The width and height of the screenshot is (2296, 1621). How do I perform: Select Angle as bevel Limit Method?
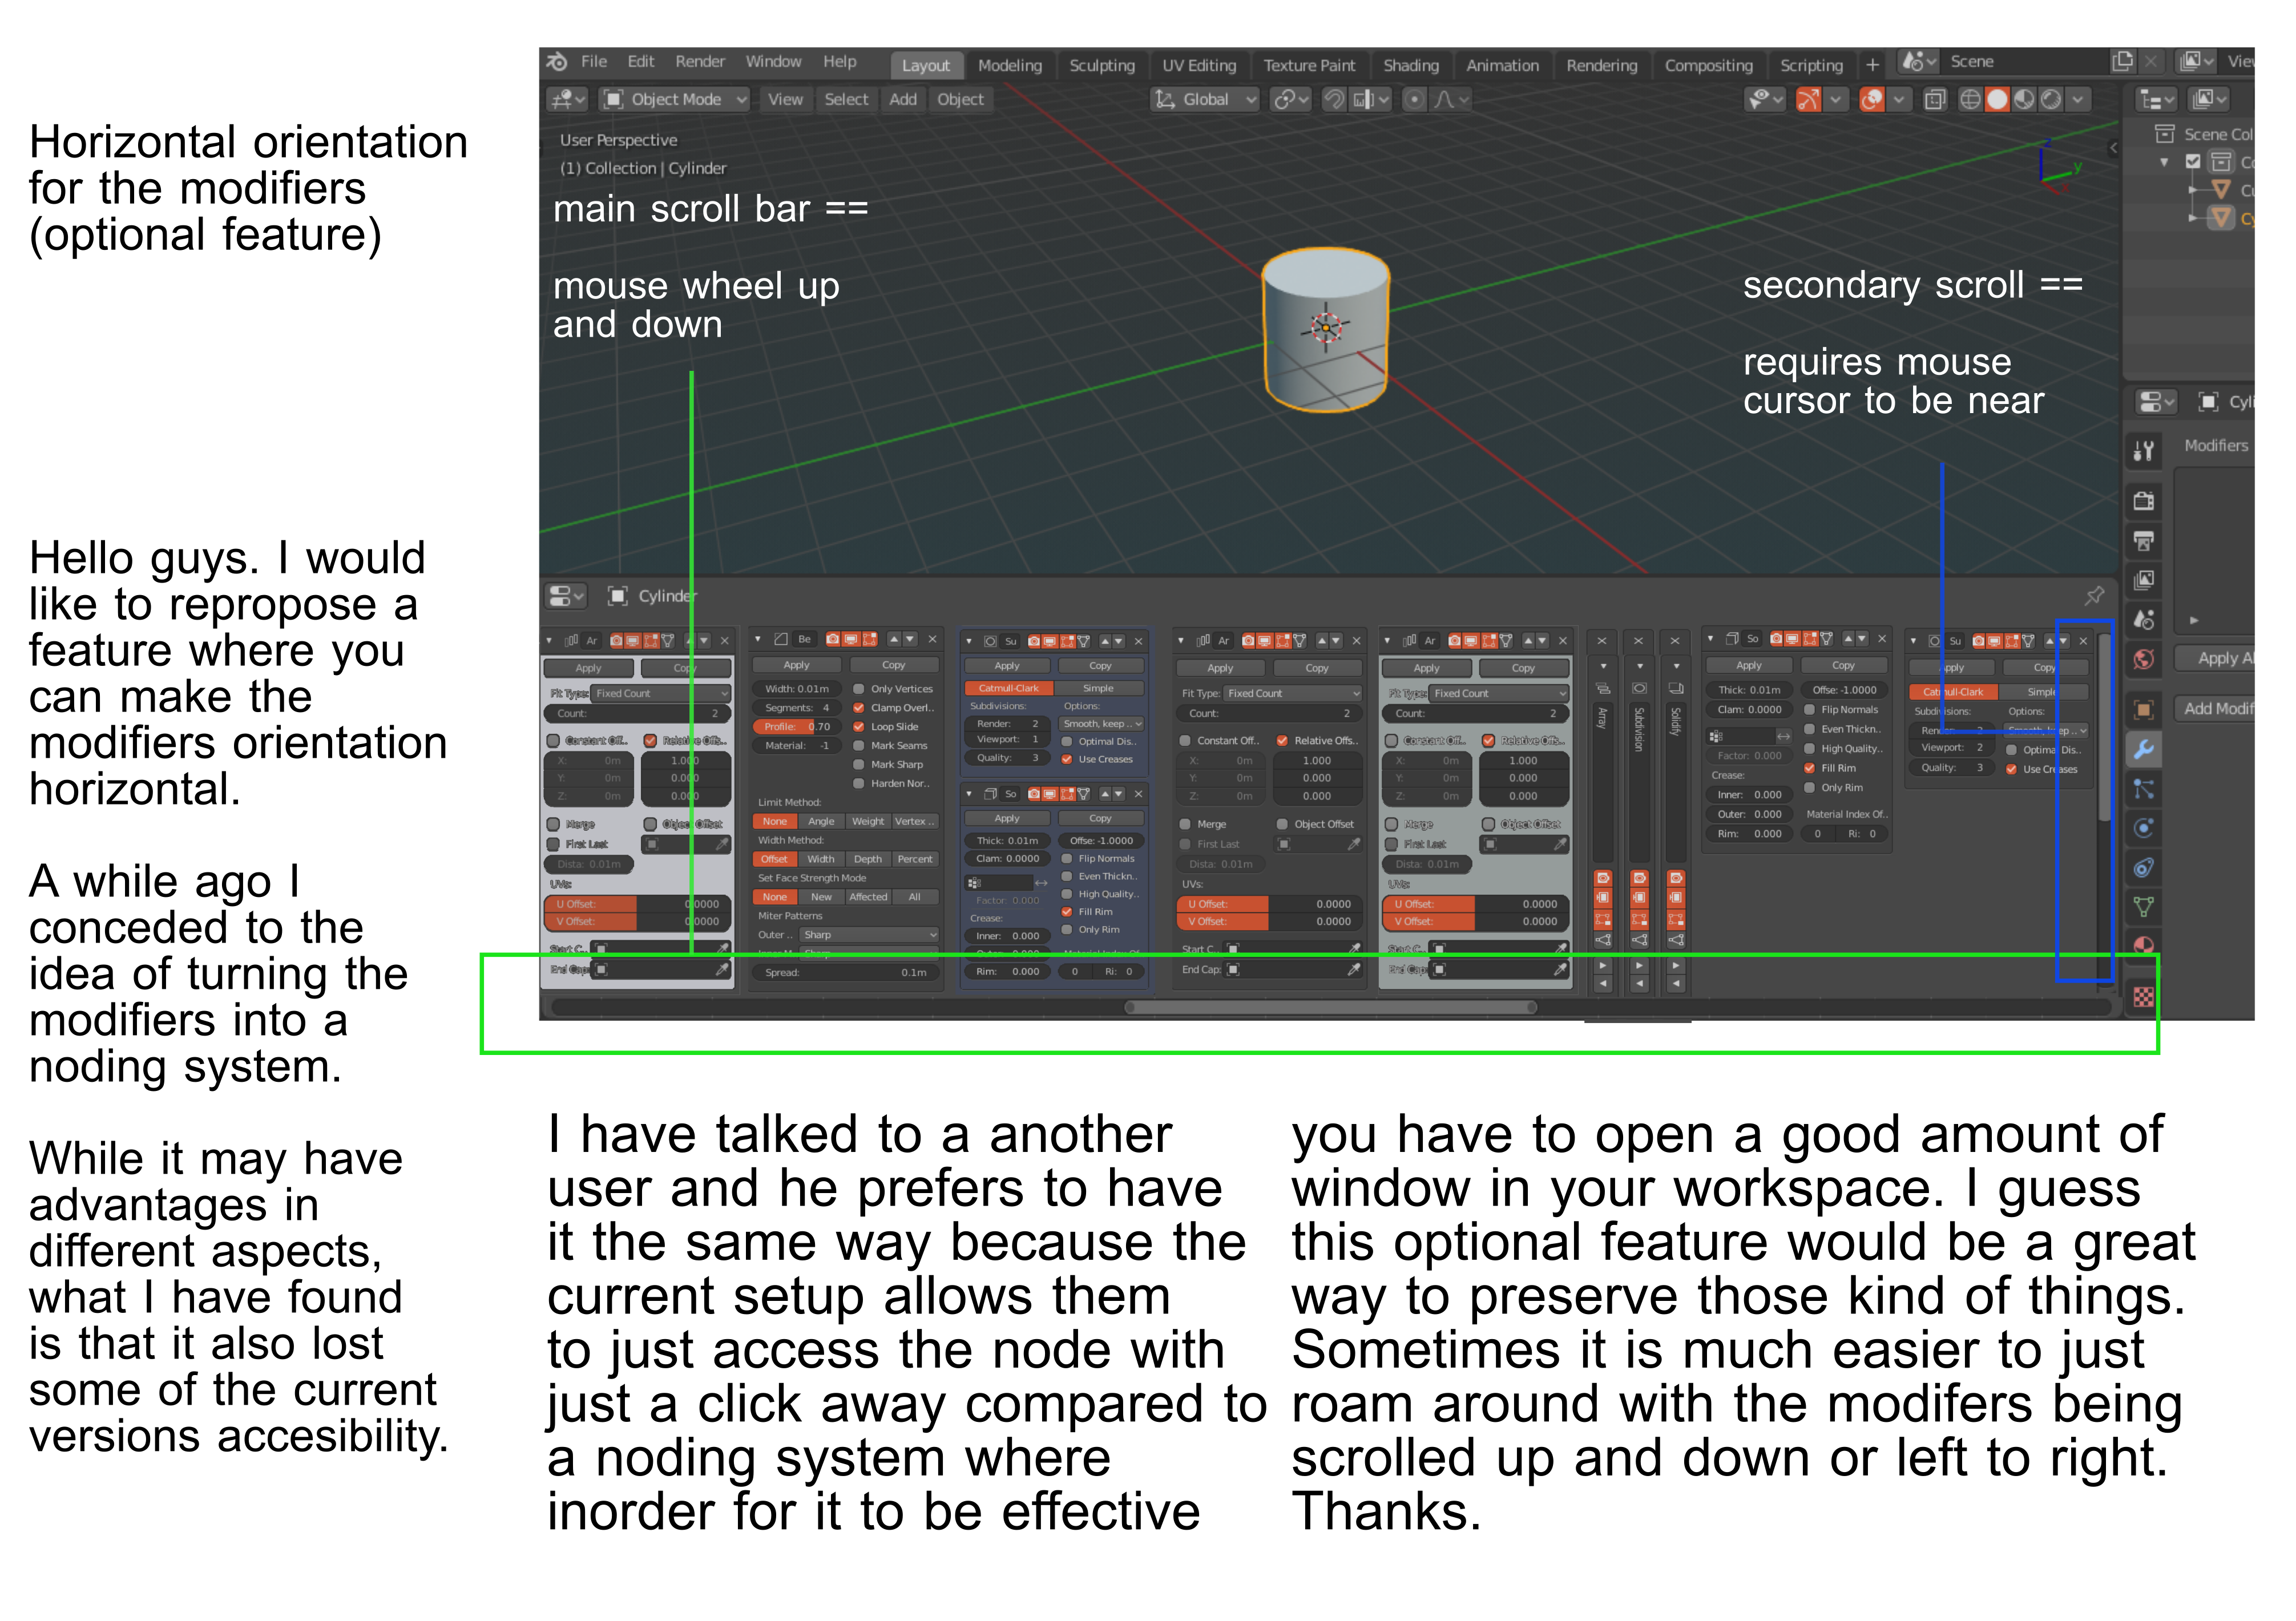coord(821,822)
